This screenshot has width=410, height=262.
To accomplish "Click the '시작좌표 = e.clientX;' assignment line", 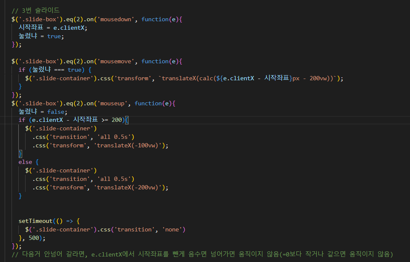I will point(53,28).
